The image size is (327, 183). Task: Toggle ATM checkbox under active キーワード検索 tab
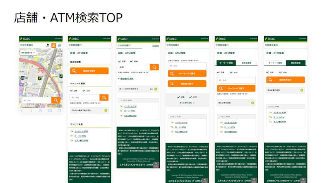click(x=231, y=72)
